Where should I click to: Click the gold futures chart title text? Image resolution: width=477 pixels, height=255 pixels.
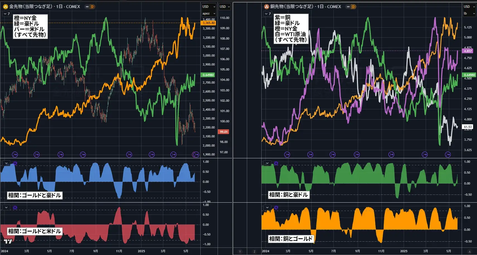click(x=45, y=6)
